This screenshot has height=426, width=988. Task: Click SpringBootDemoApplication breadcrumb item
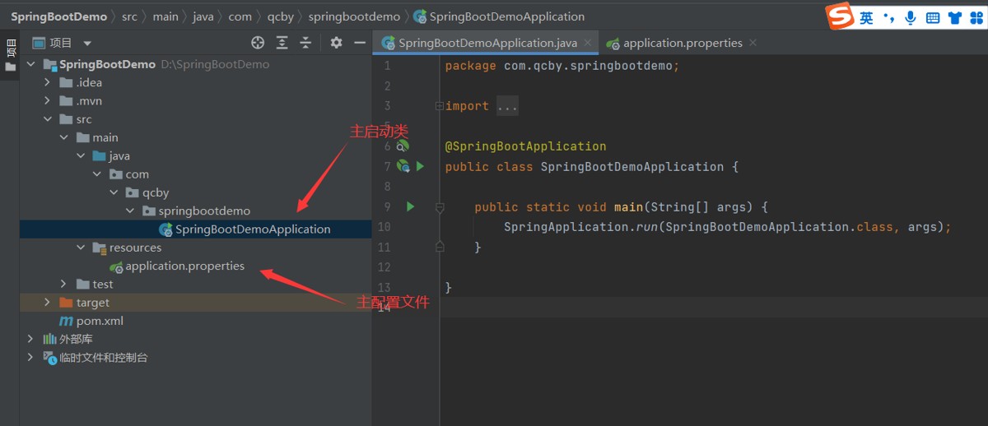click(499, 16)
